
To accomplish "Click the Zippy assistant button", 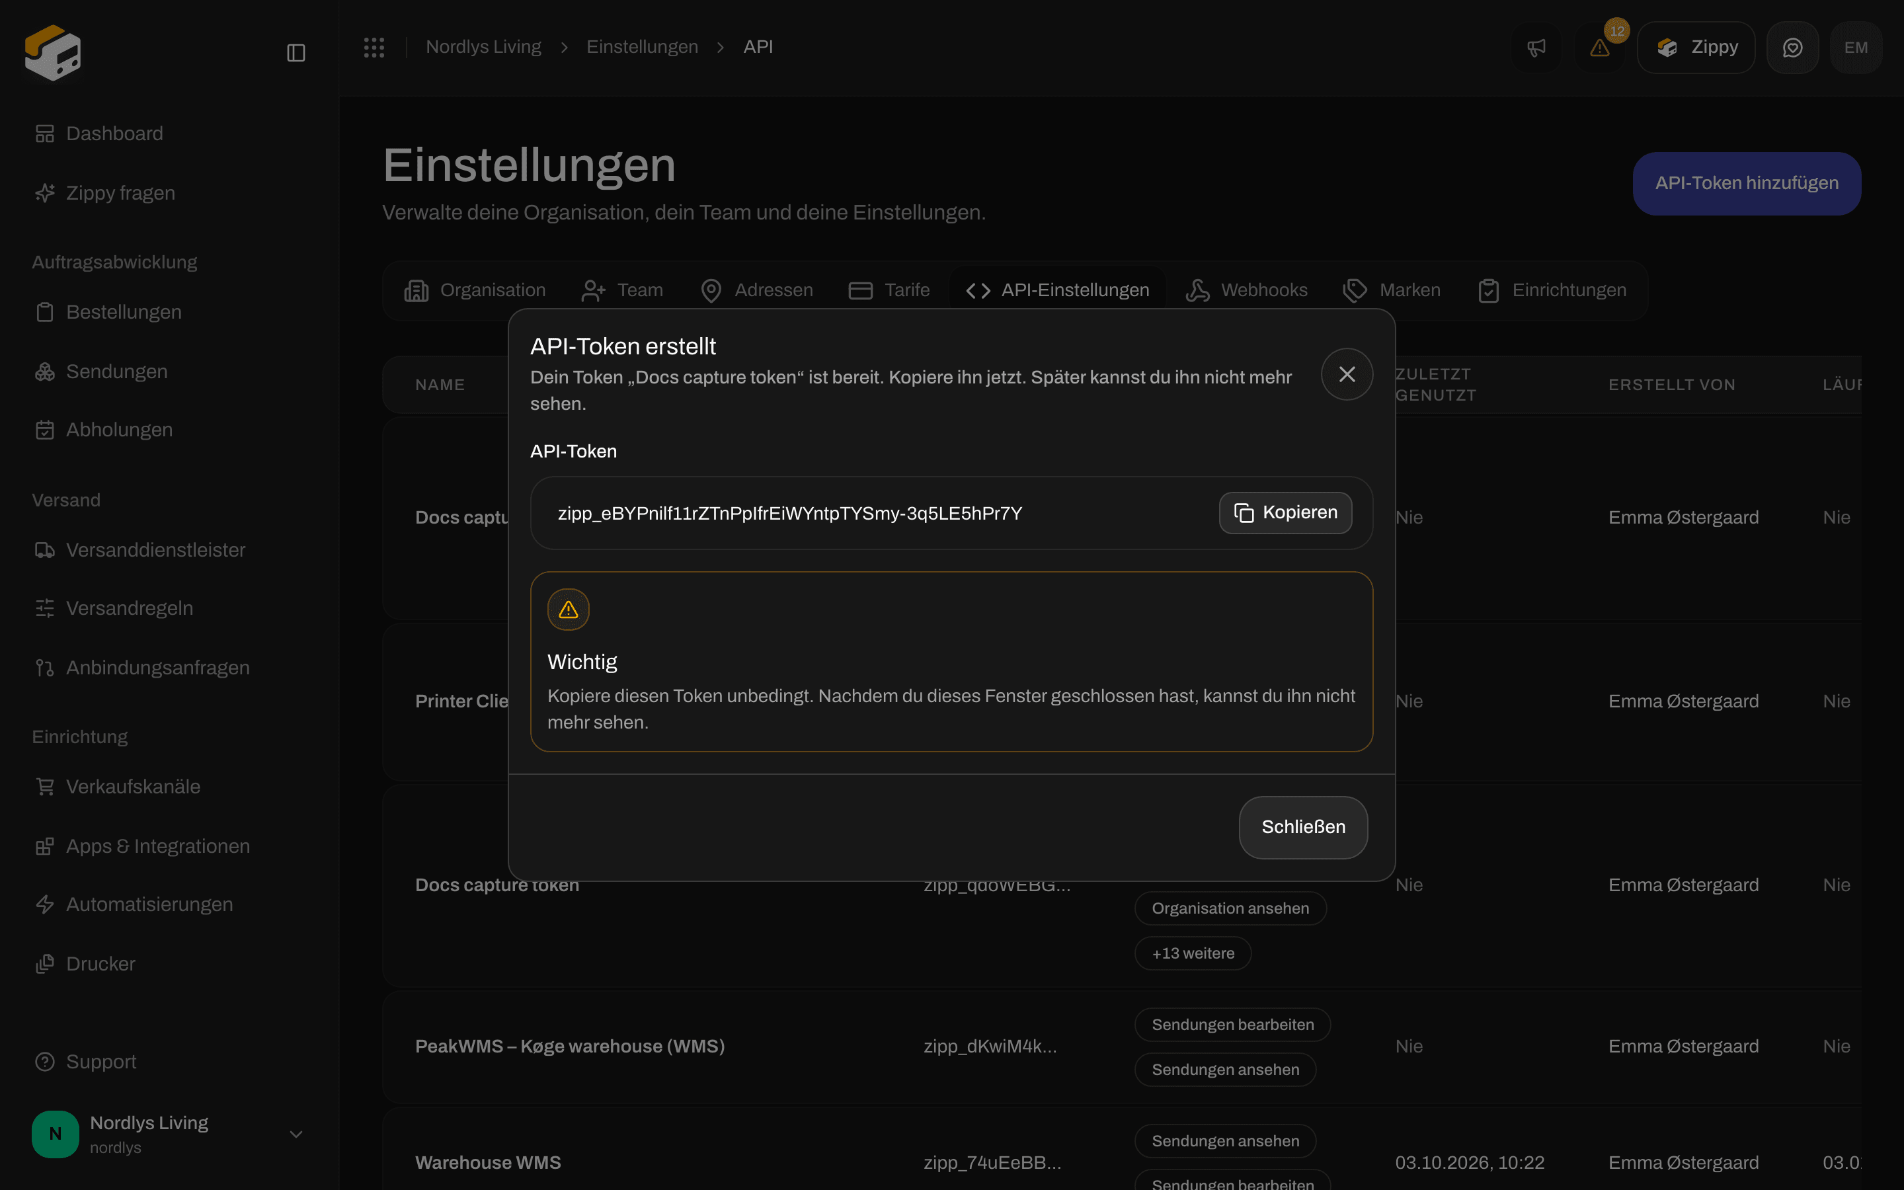I will pos(1696,47).
